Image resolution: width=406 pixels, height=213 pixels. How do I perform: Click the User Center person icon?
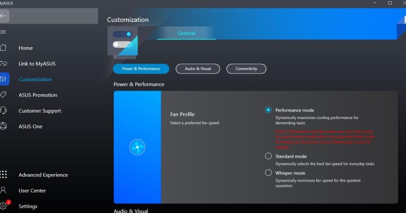[3, 190]
